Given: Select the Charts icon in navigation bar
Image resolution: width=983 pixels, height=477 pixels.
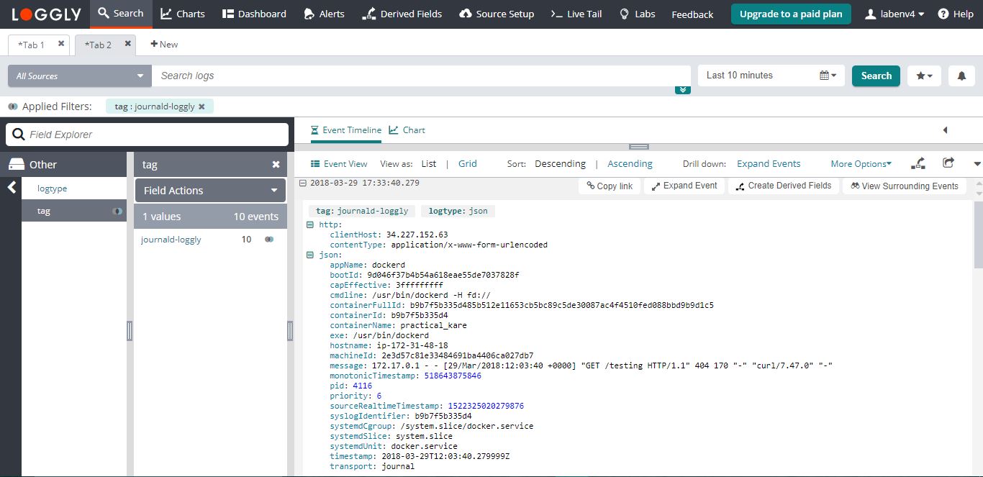Looking at the screenshot, I should [183, 13].
